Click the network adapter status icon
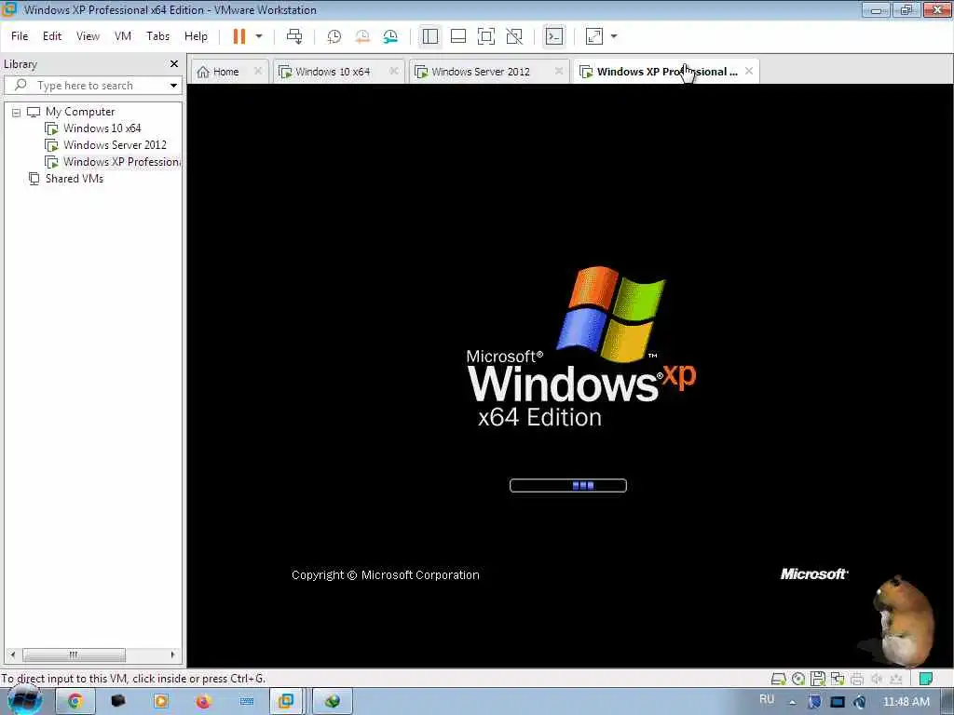 [x=838, y=679]
